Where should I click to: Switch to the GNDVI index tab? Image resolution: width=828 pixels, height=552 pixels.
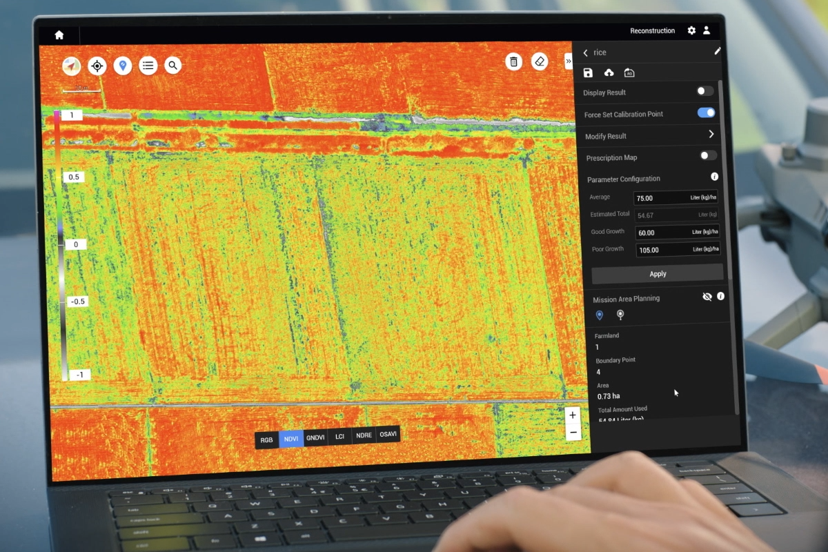point(315,438)
